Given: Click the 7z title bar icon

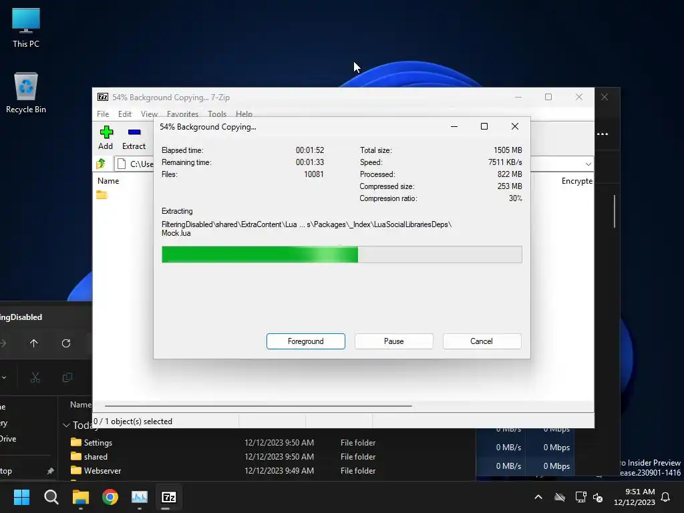Looking at the screenshot, I should coord(103,97).
